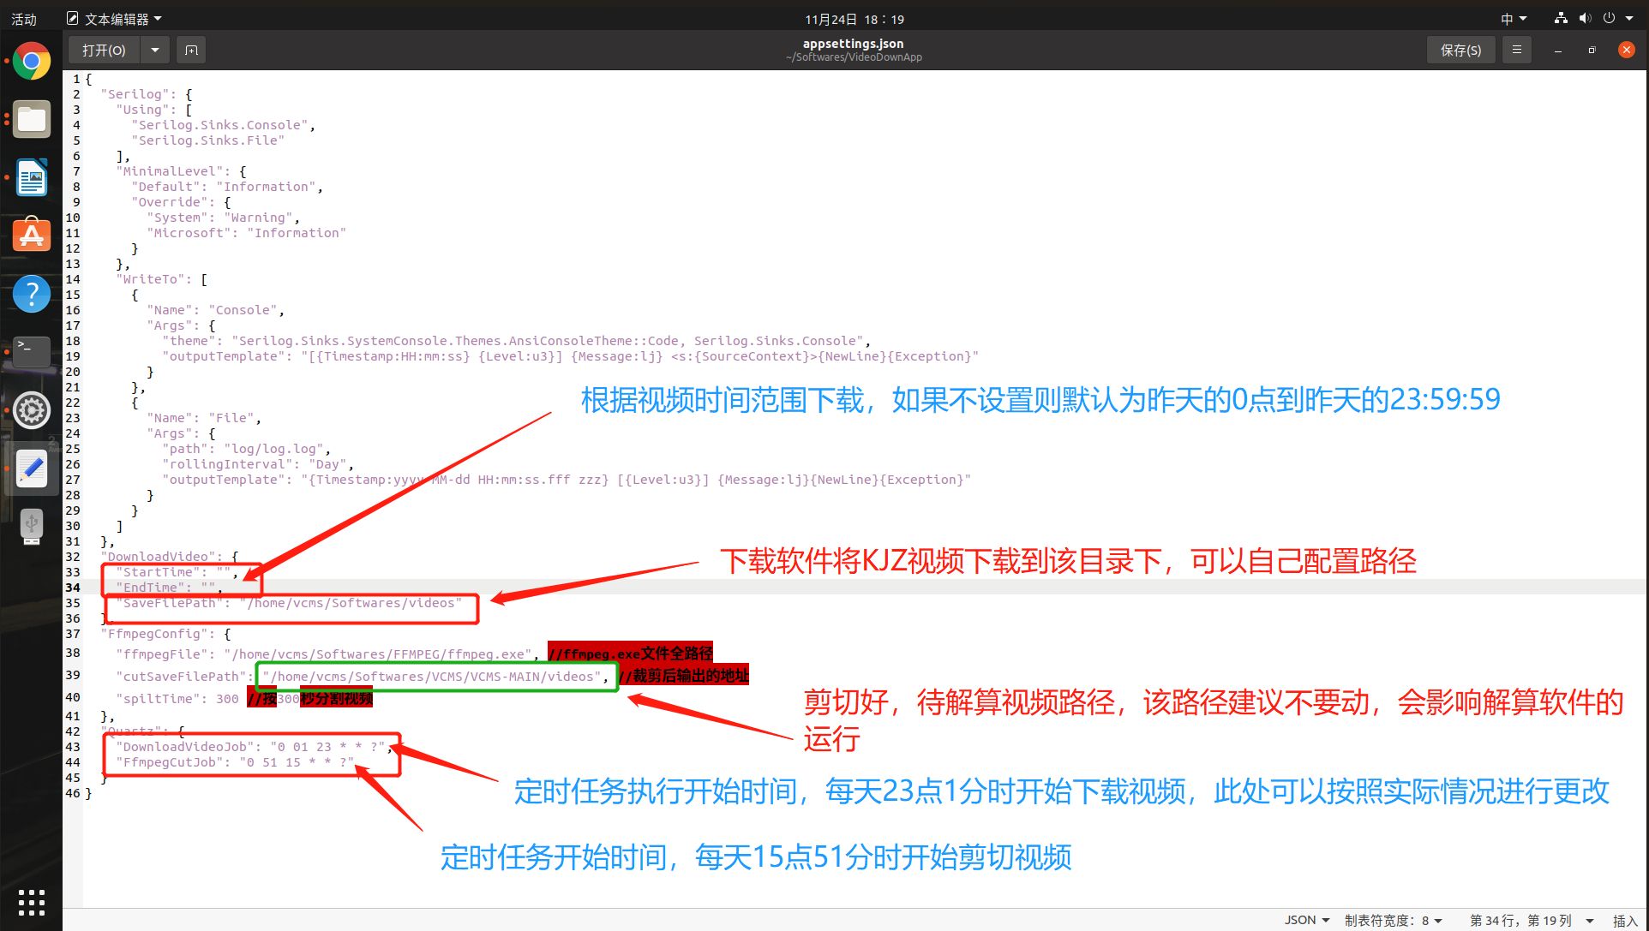Open Ubuntu Software from the dock
The image size is (1649, 931).
(x=32, y=236)
